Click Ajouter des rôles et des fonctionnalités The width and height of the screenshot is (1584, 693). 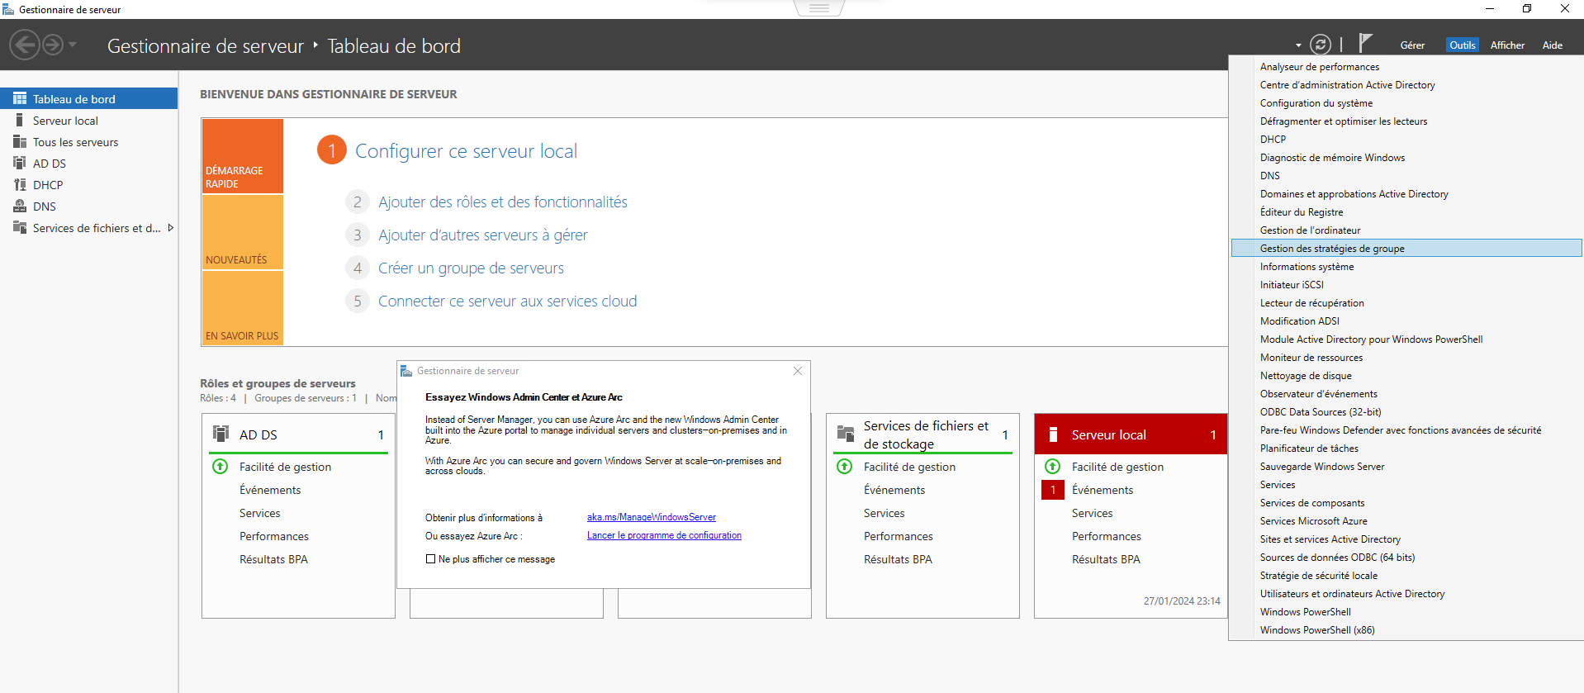click(502, 202)
